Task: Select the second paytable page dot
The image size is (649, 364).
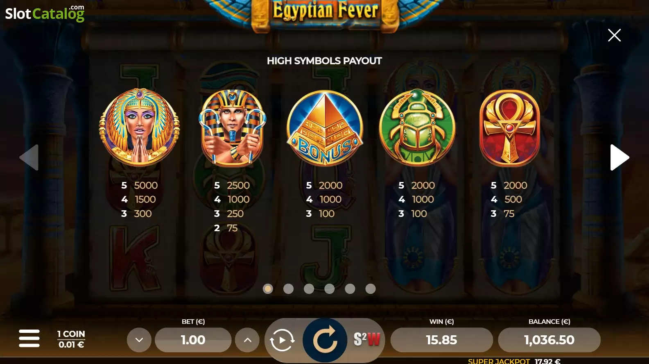Action: (288, 289)
